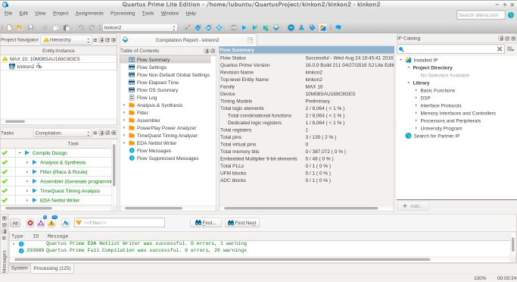
Task: Toggle pin on the Tasks panel
Action: click(x=101, y=133)
